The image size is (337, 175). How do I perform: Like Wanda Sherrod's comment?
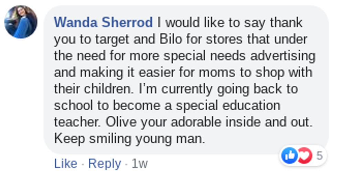click(x=65, y=164)
